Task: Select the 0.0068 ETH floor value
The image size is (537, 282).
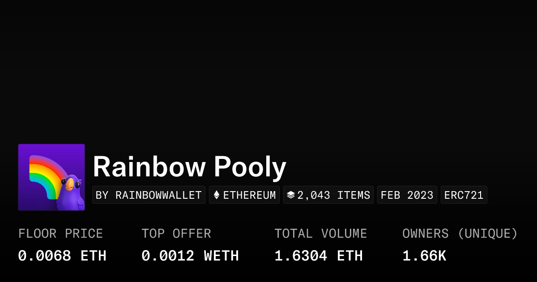Action: pos(62,256)
